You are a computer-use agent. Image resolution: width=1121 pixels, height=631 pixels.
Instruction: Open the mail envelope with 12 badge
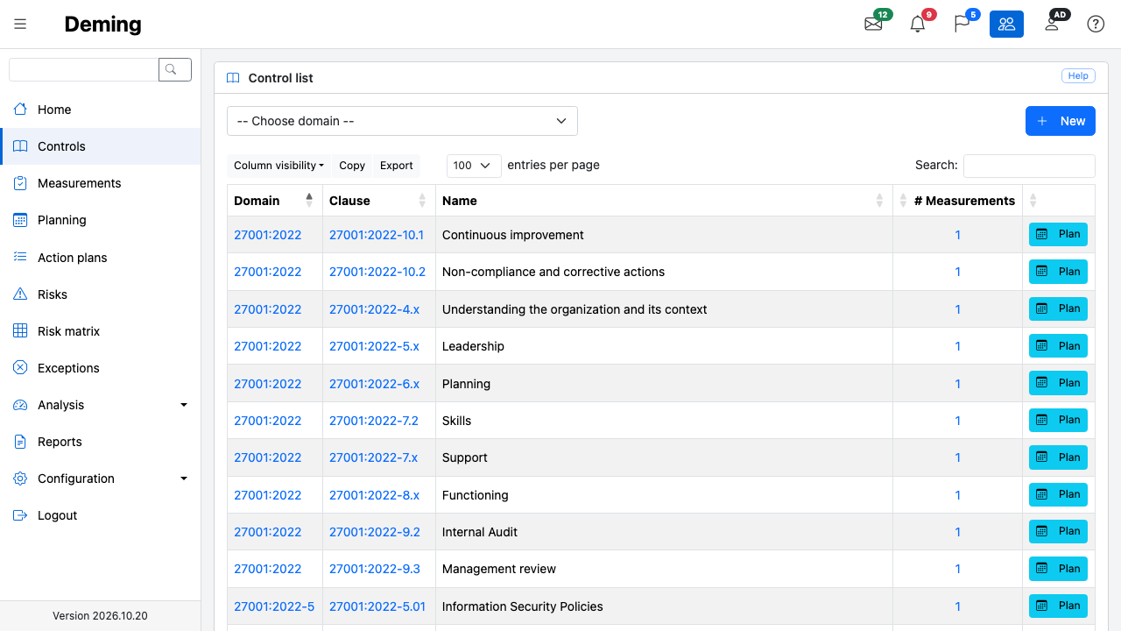[x=874, y=24]
